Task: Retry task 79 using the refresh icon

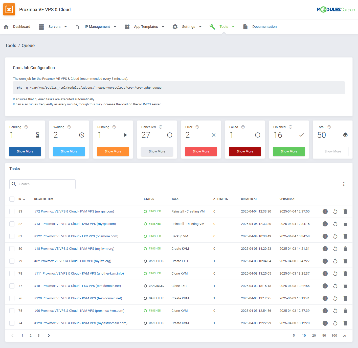Action: [x=335, y=261]
